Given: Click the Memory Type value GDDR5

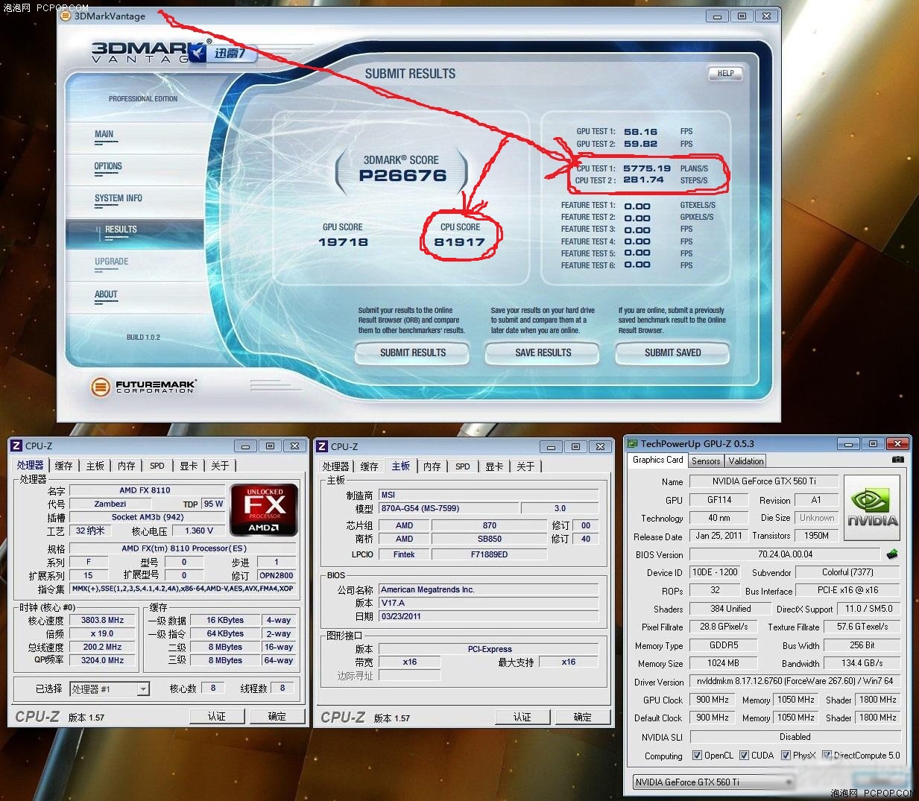Looking at the screenshot, I should coord(724,645).
